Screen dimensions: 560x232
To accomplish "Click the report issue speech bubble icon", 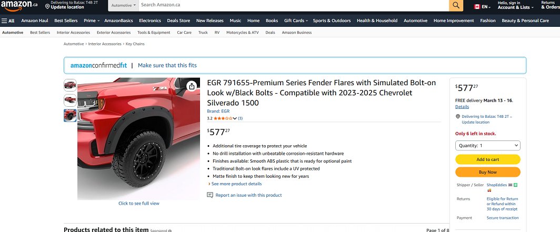I will click(x=210, y=195).
